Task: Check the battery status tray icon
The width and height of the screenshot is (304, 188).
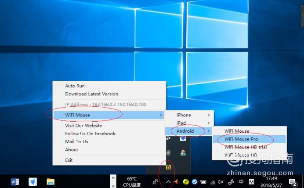Action: click(203, 182)
